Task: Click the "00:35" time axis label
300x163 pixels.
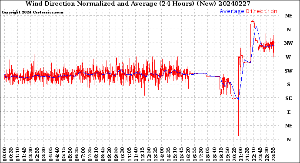Action: pyautogui.click(x=11, y=154)
